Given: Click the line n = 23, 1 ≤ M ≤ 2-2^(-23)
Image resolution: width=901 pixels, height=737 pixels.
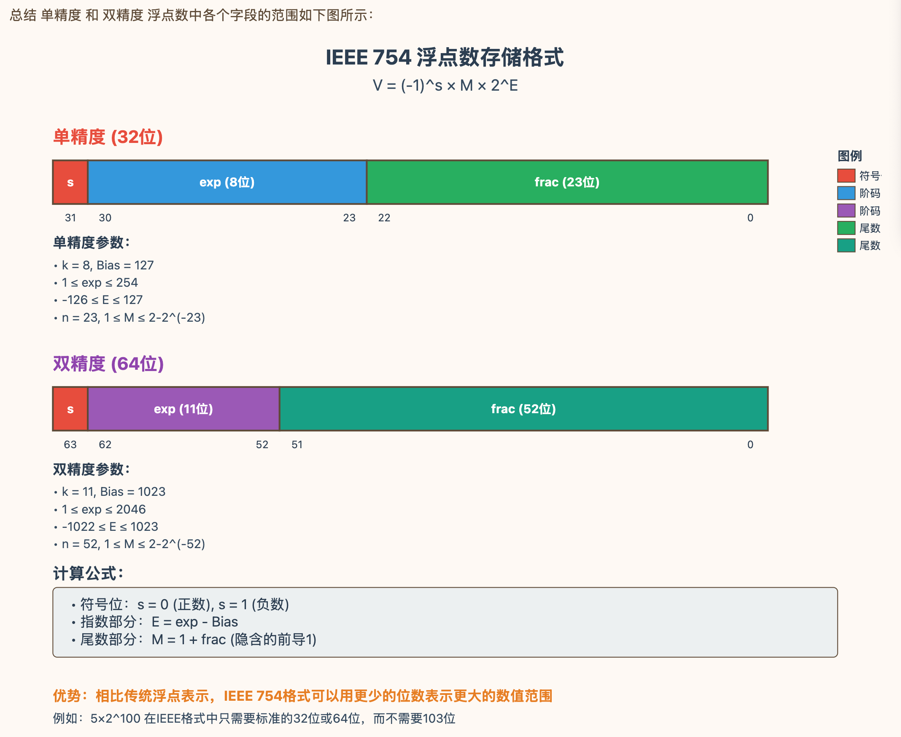Looking at the screenshot, I should point(129,317).
